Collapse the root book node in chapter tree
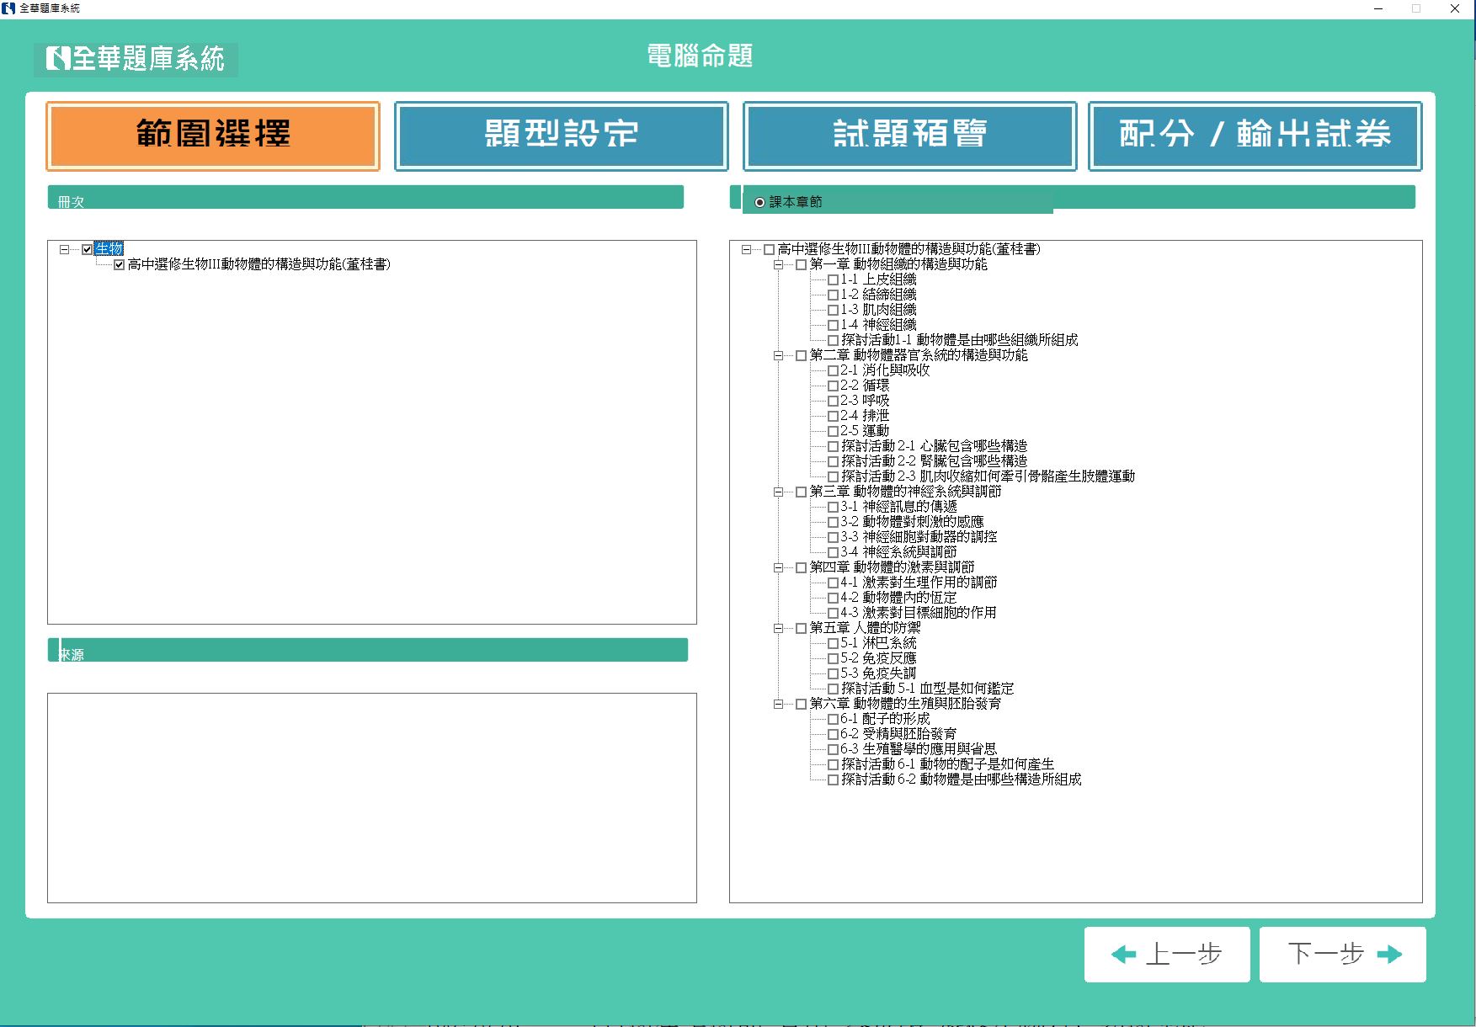Screen dimensions: 1476x1027 (746, 249)
